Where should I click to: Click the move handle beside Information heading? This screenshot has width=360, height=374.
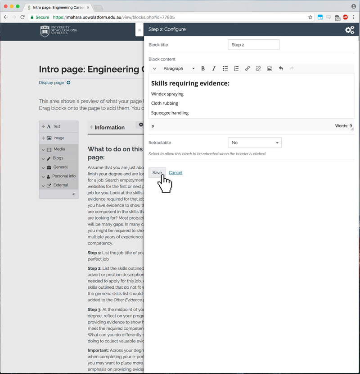[92, 127]
